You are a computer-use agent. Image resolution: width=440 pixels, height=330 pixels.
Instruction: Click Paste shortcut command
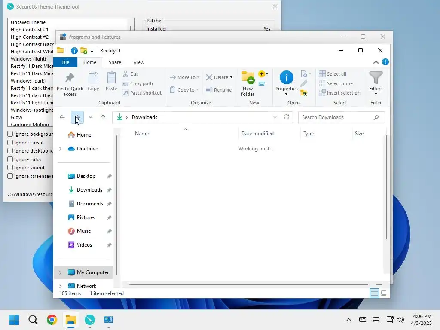coord(142,93)
